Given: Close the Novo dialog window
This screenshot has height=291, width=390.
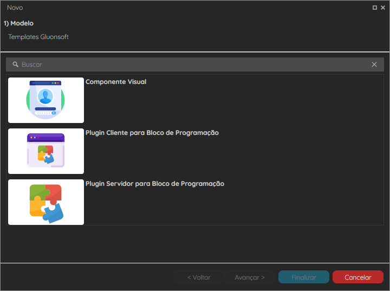Looking at the screenshot, I should (x=383, y=8).
